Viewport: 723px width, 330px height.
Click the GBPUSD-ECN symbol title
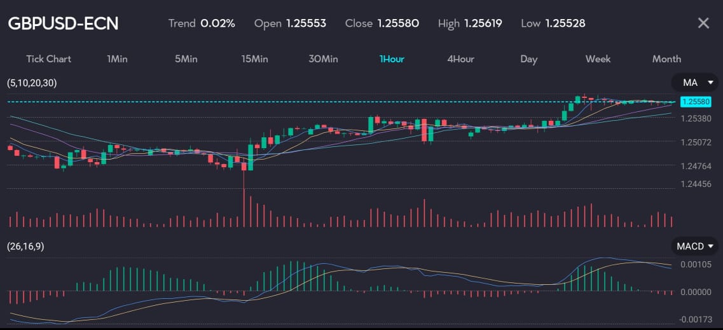click(x=63, y=24)
